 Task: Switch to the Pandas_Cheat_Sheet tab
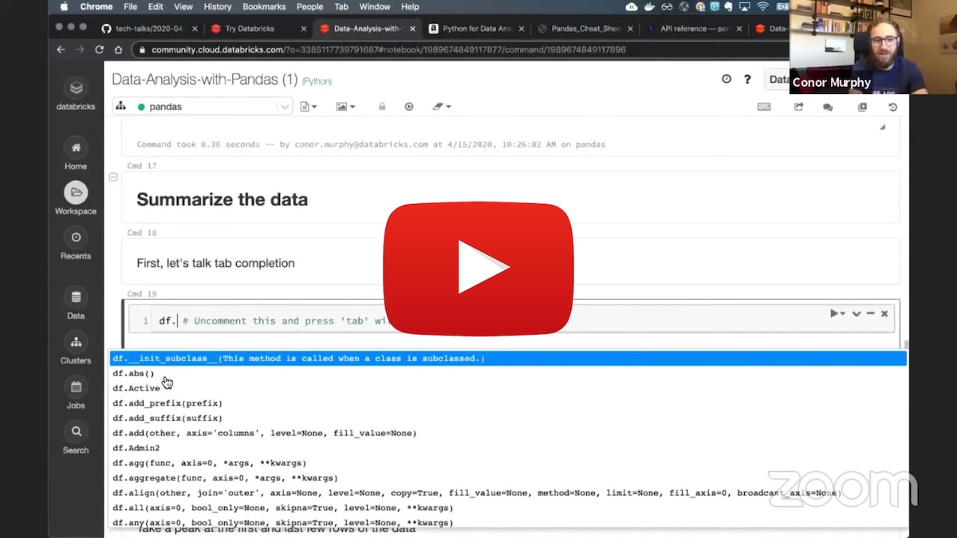click(585, 29)
